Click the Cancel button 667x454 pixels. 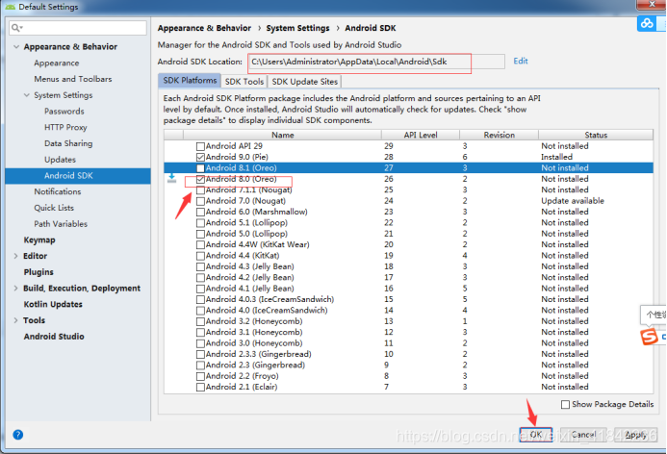[x=583, y=435]
